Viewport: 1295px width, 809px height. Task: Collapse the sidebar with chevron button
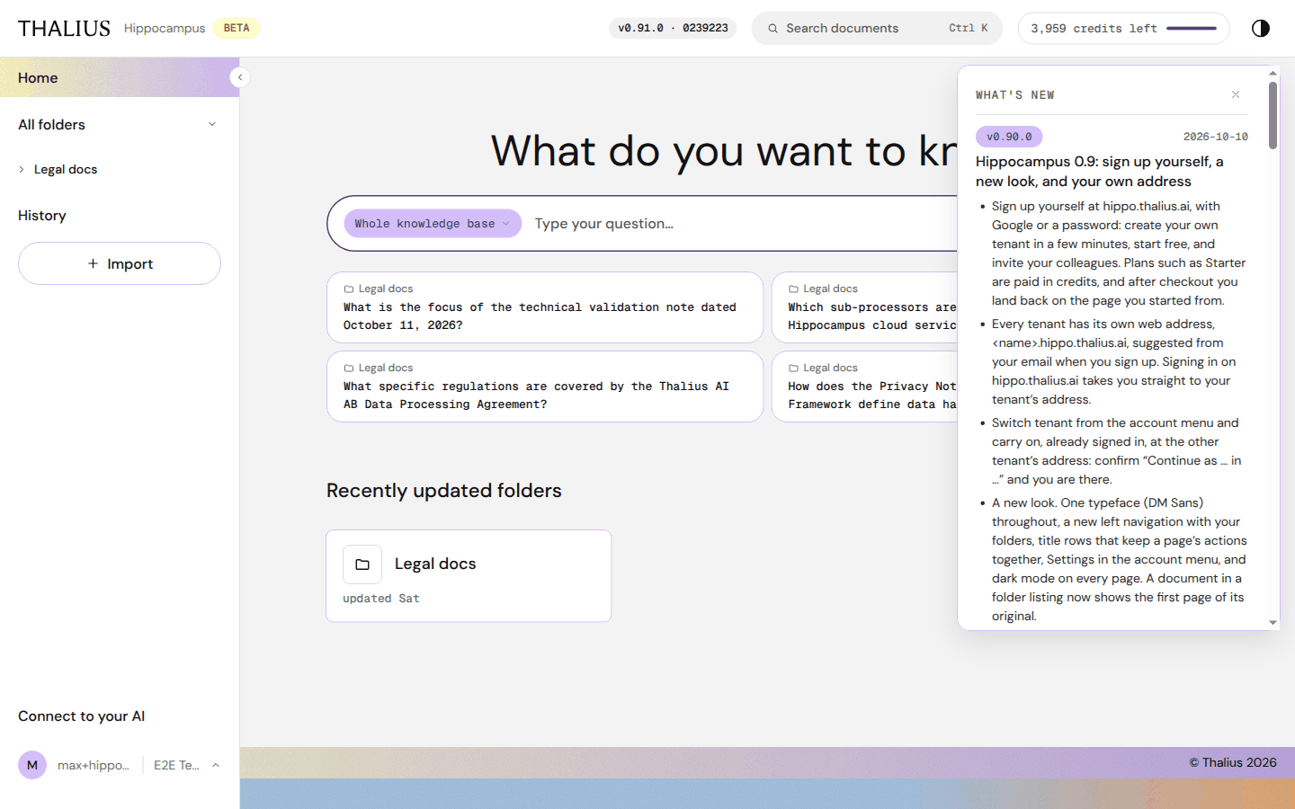tap(240, 77)
